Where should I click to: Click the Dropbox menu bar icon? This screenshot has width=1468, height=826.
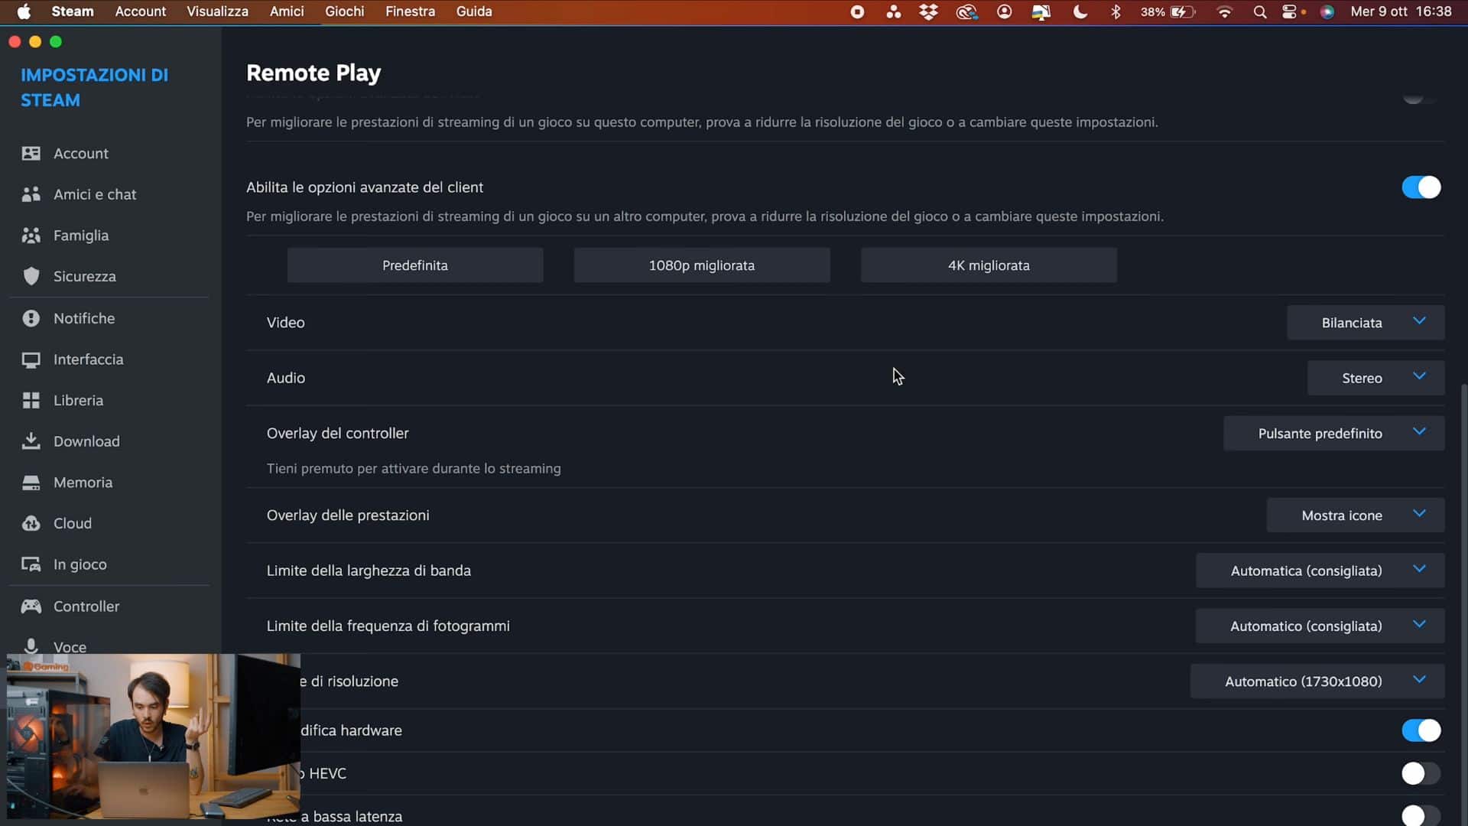click(928, 11)
